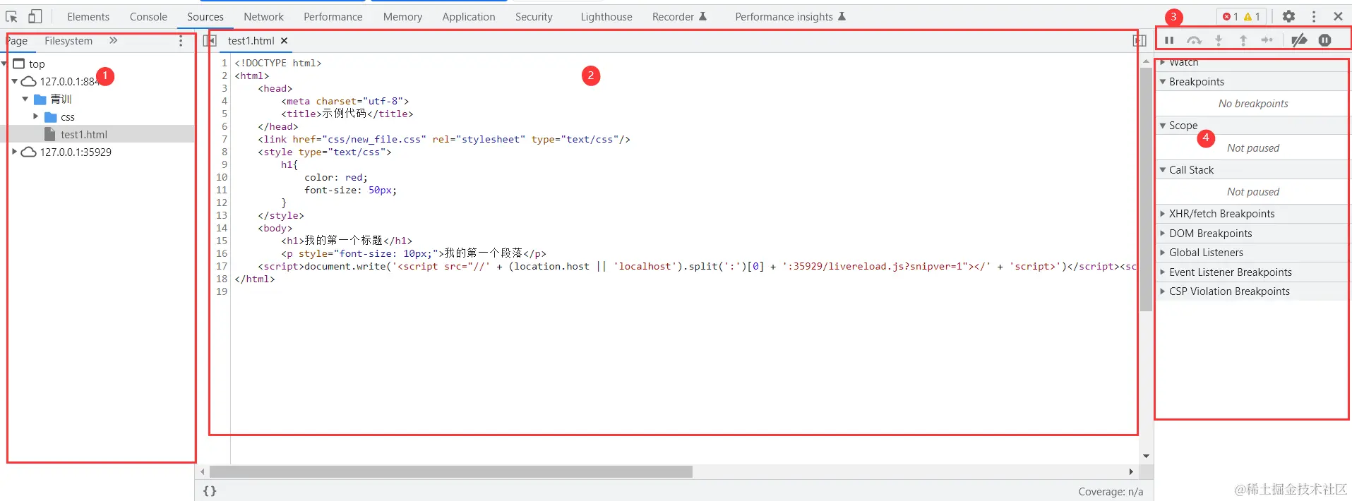The height and width of the screenshot is (501, 1352).
Task: Collapse the top frame tree node
Action: tap(4, 64)
